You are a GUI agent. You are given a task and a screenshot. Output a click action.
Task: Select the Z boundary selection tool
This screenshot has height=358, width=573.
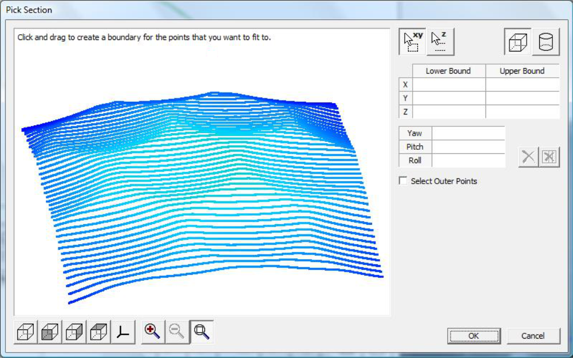440,42
